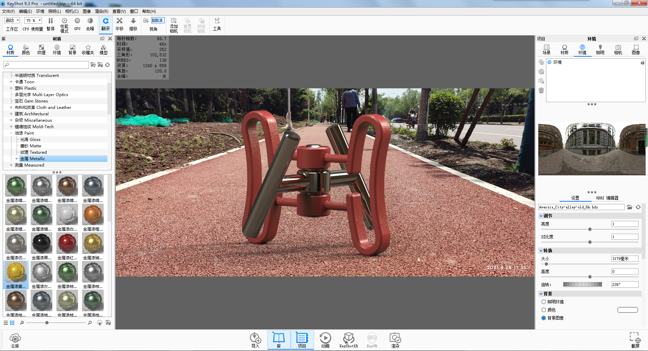Open the workspace (启动) dropdown

tap(12, 20)
